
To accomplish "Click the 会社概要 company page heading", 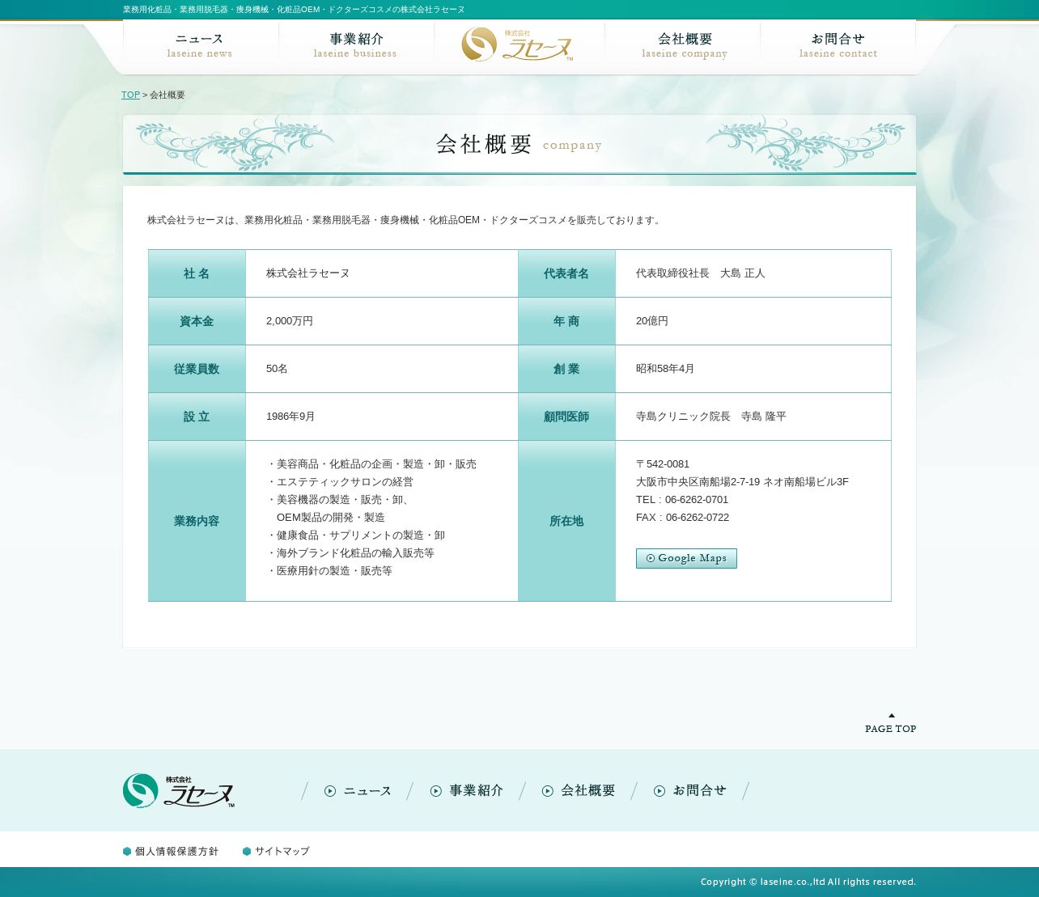I will [x=519, y=144].
